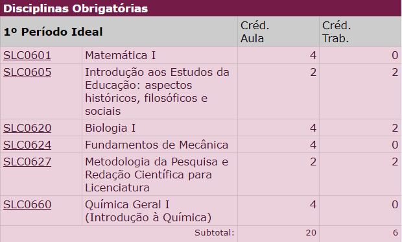The image size is (402, 242).
Task: Click the Créd. Aula column header
Action: 255,32
